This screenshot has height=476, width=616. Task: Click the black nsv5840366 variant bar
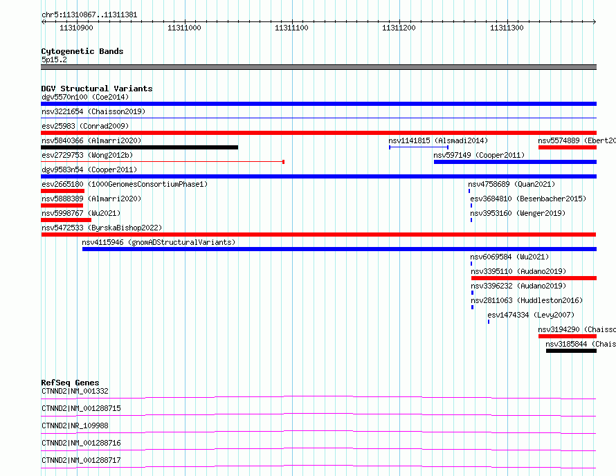(139, 147)
